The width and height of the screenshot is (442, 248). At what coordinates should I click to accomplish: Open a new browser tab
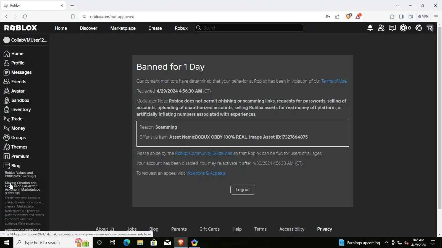(72, 6)
